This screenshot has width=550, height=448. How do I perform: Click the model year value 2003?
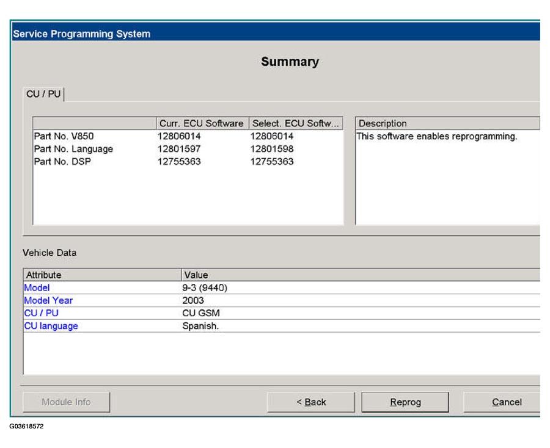click(x=193, y=300)
